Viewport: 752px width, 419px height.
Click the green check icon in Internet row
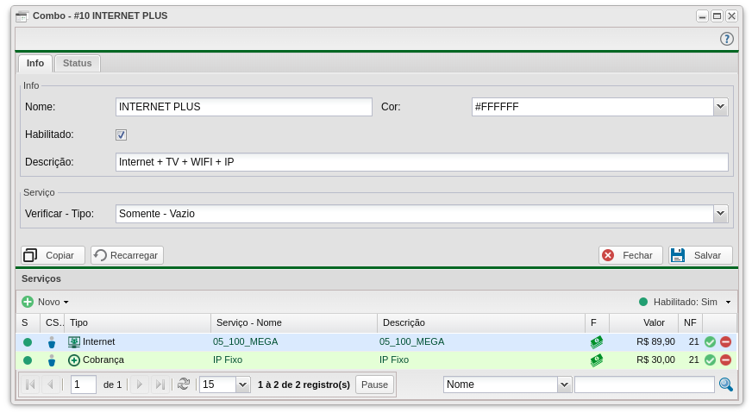[x=710, y=341]
